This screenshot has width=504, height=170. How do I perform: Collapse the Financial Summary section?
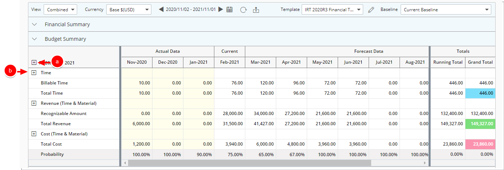coord(35,24)
